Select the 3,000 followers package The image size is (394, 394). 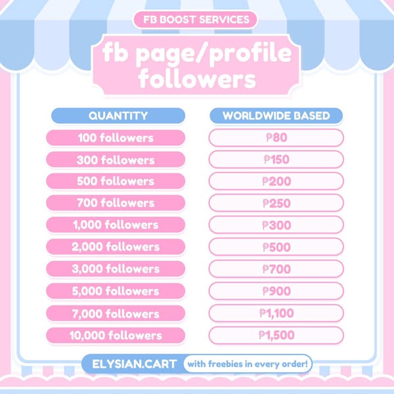[116, 269]
